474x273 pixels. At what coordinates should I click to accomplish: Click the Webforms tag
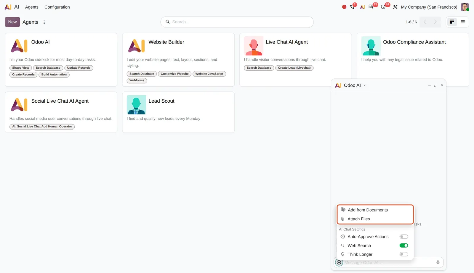[137, 80]
